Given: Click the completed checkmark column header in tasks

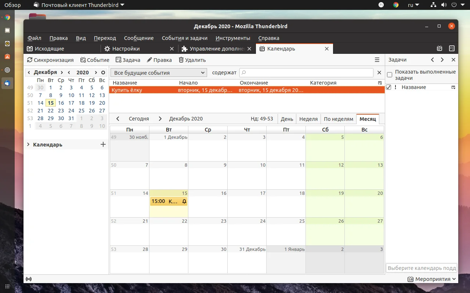Looking at the screenshot, I should (x=388, y=87).
